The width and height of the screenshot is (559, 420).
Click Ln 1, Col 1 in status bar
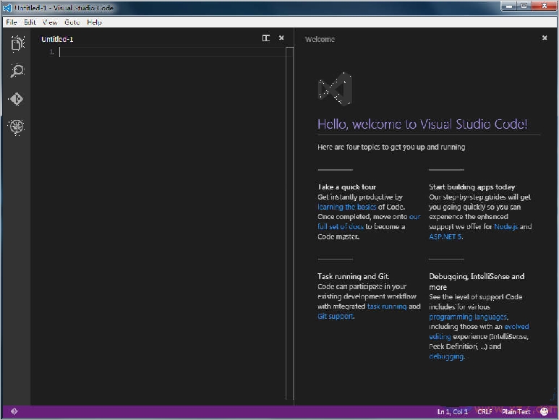[453, 412]
